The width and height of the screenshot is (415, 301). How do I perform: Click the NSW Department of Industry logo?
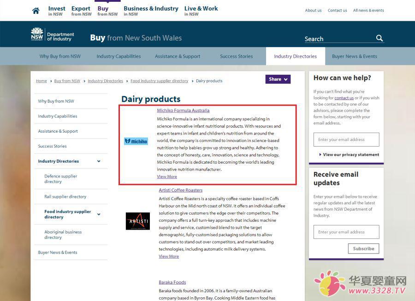(x=52, y=35)
